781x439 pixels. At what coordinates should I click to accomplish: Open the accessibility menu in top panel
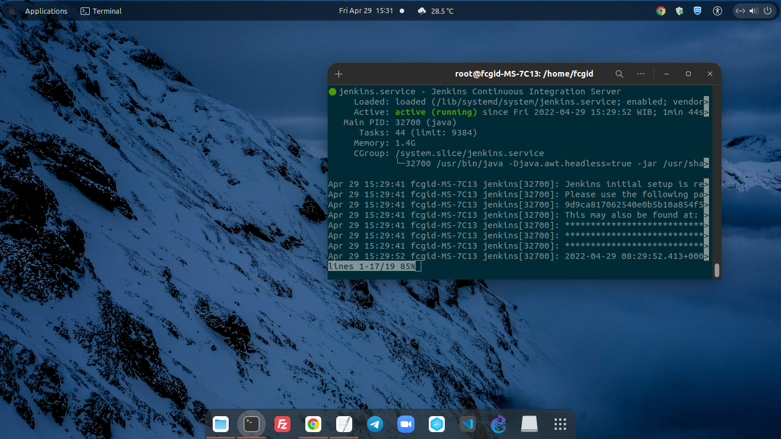718,11
